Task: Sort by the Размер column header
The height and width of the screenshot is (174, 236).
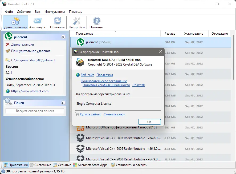Action: click(x=170, y=34)
